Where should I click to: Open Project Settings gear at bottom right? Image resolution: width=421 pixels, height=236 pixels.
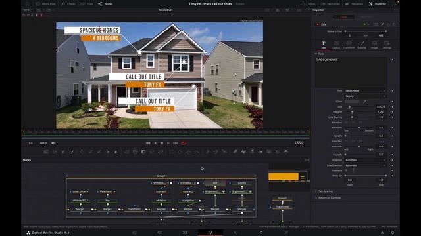click(x=393, y=233)
